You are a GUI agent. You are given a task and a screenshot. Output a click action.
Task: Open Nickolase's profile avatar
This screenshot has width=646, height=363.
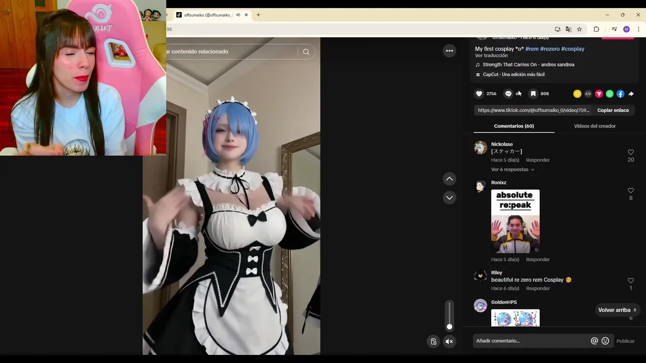480,147
